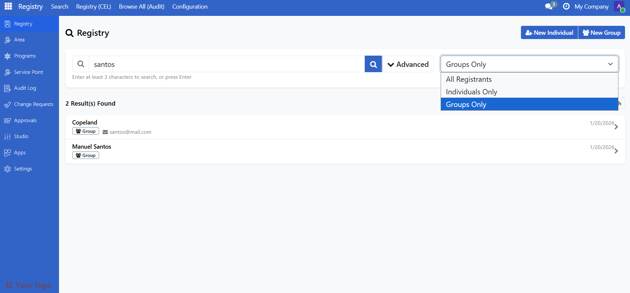Go to Audit Log in the sidebar
The height and width of the screenshot is (293, 630).
[30, 88]
